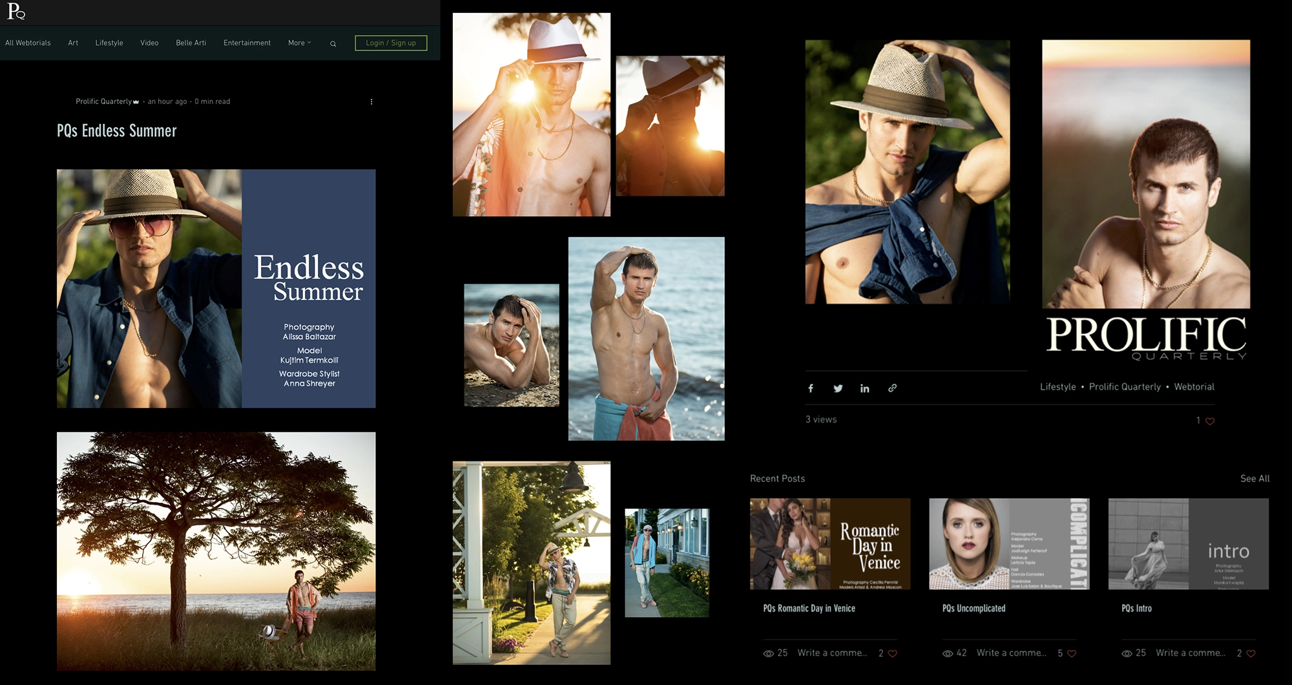1292x685 pixels.
Task: Open intro post thumbnail
Action: point(1189,544)
